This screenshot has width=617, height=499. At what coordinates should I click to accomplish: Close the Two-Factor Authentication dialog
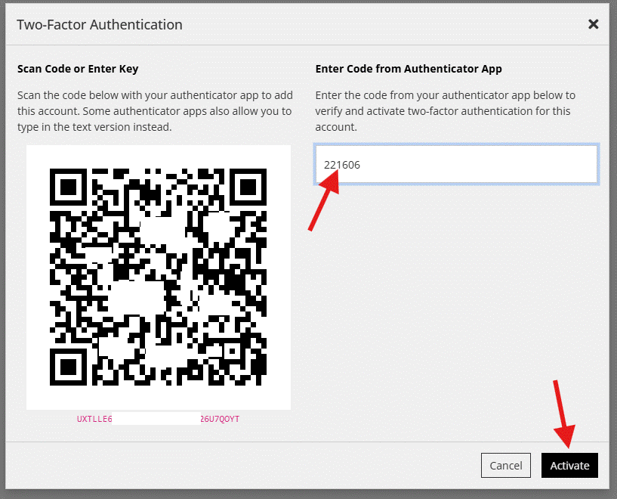coord(593,24)
